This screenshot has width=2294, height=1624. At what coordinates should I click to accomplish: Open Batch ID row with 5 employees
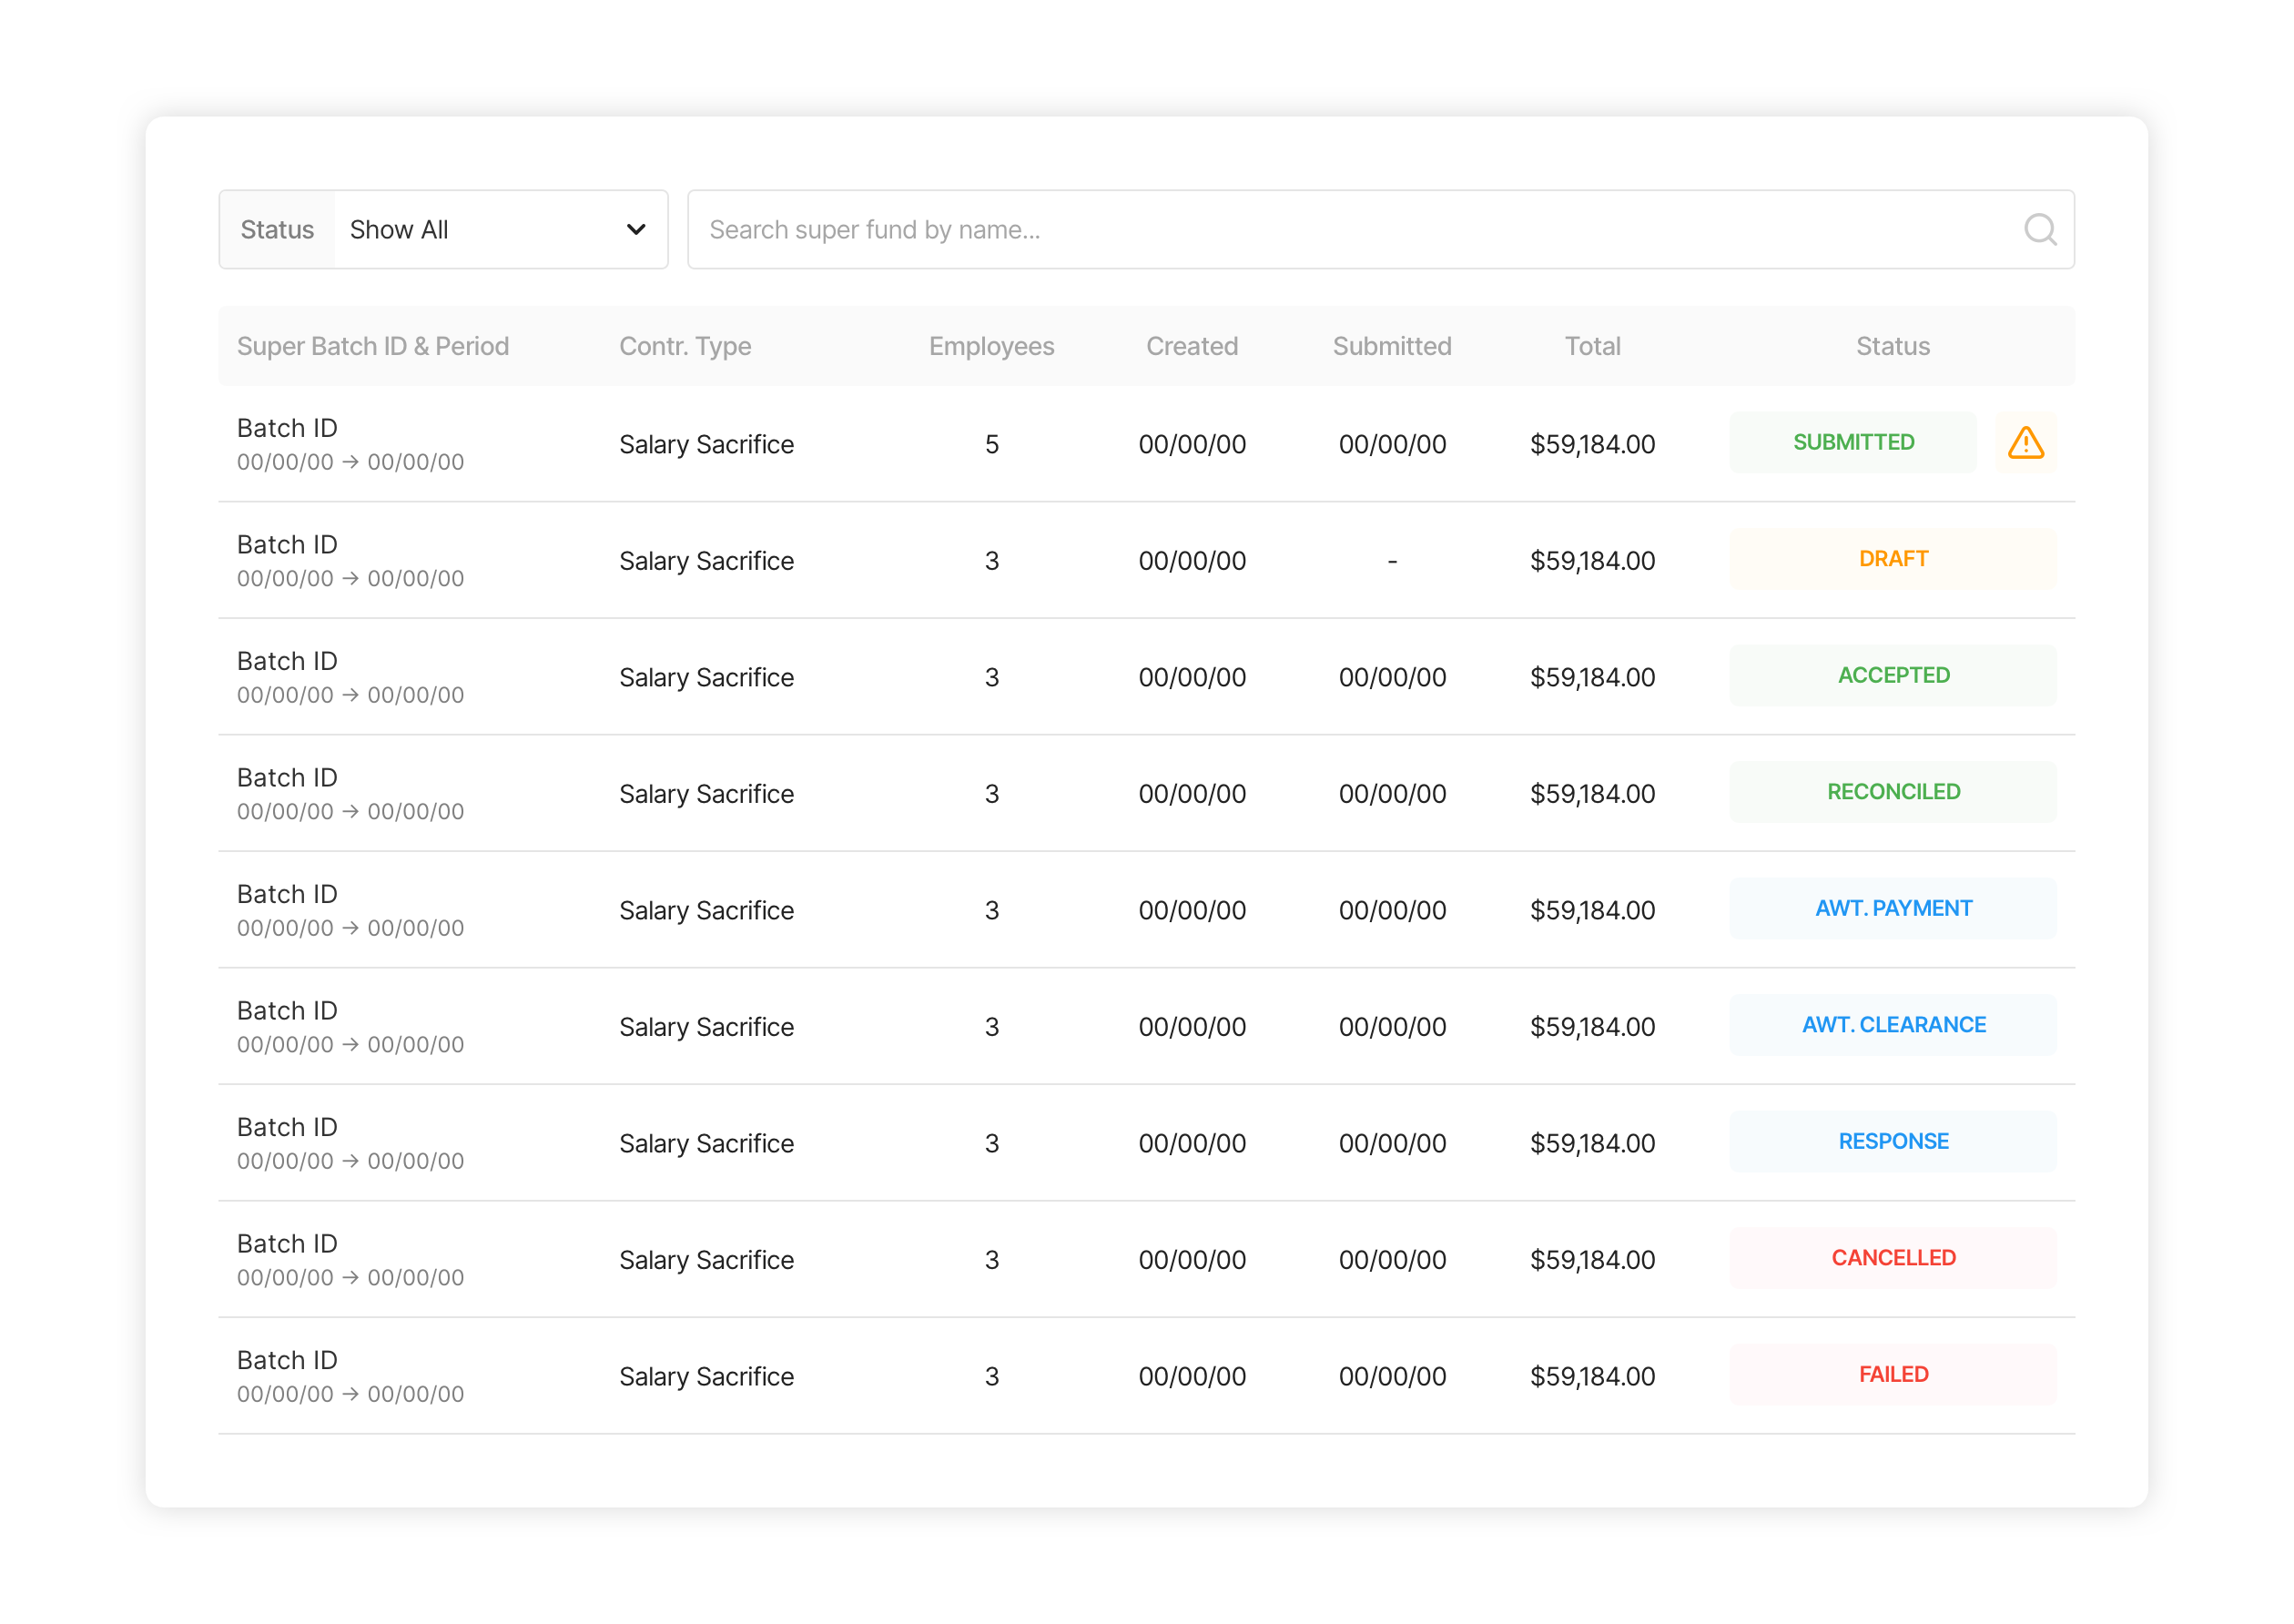(287, 429)
